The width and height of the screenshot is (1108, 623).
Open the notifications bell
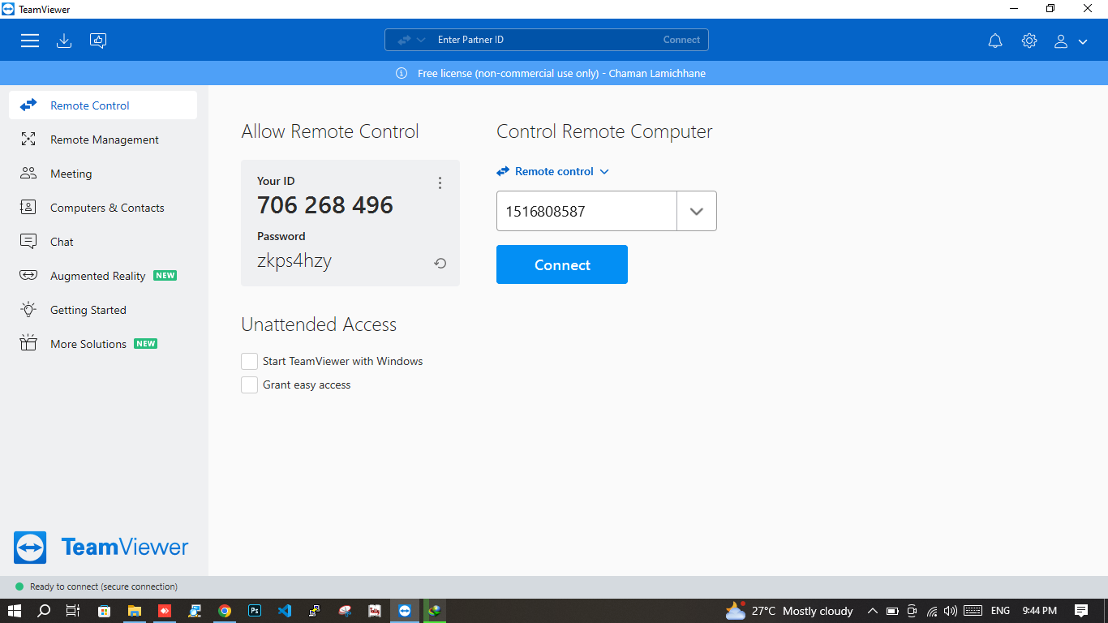click(x=995, y=41)
